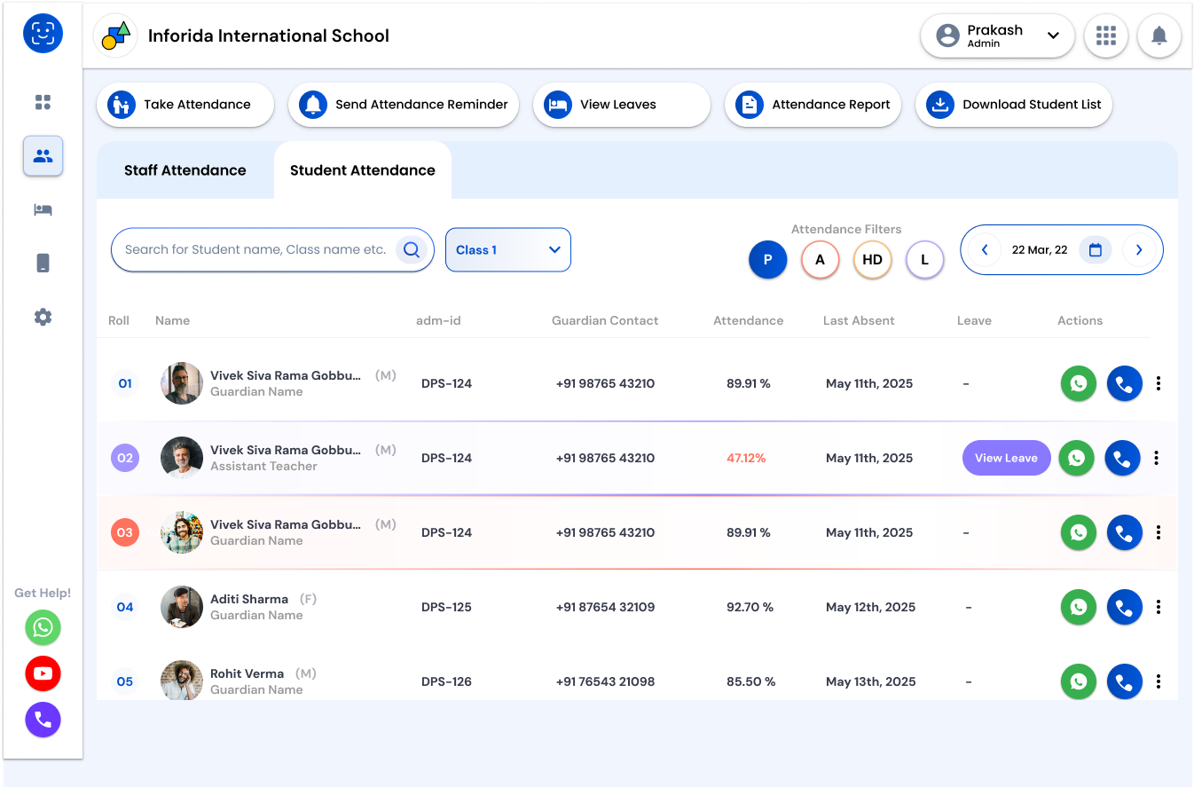WhatsApp the guardian of Aditi Sharma
This screenshot has height=787, width=1194.
[x=1078, y=607]
